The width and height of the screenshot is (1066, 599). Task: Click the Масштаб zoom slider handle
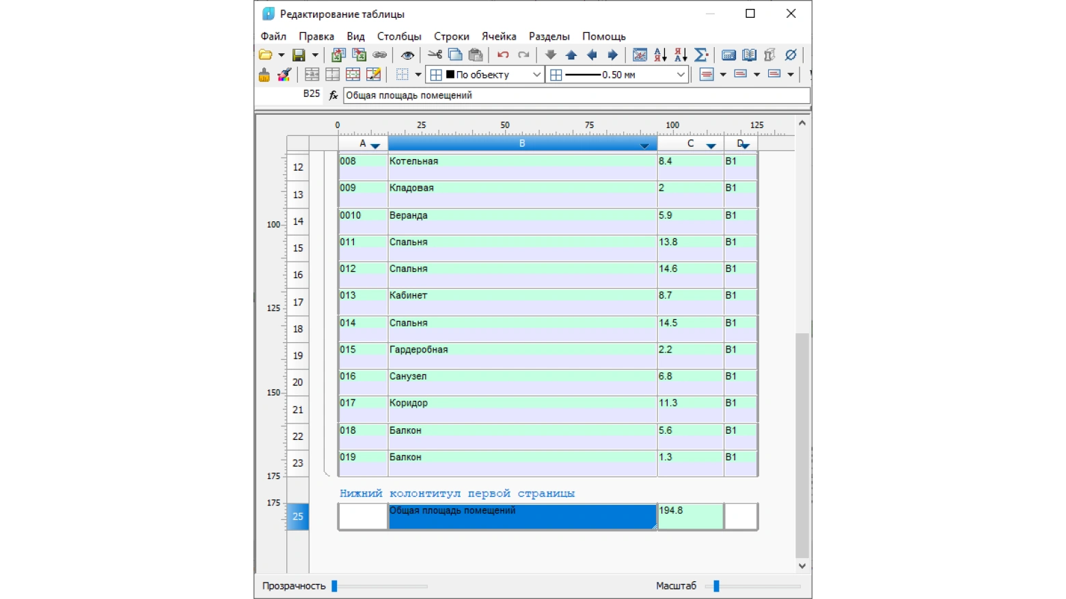pyautogui.click(x=716, y=586)
